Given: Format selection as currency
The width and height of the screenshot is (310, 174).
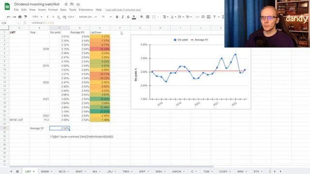Looking at the screenshot, I should point(47,17).
